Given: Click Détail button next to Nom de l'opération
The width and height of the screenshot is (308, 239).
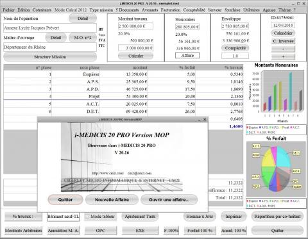Looking at the screenshot, I should point(83,19).
